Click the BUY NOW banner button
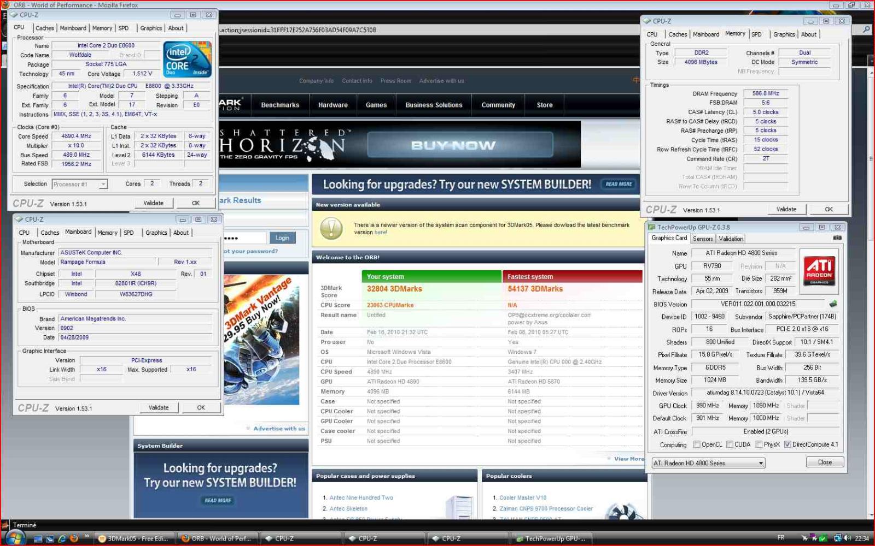This screenshot has height=546, width=875. tap(460, 145)
